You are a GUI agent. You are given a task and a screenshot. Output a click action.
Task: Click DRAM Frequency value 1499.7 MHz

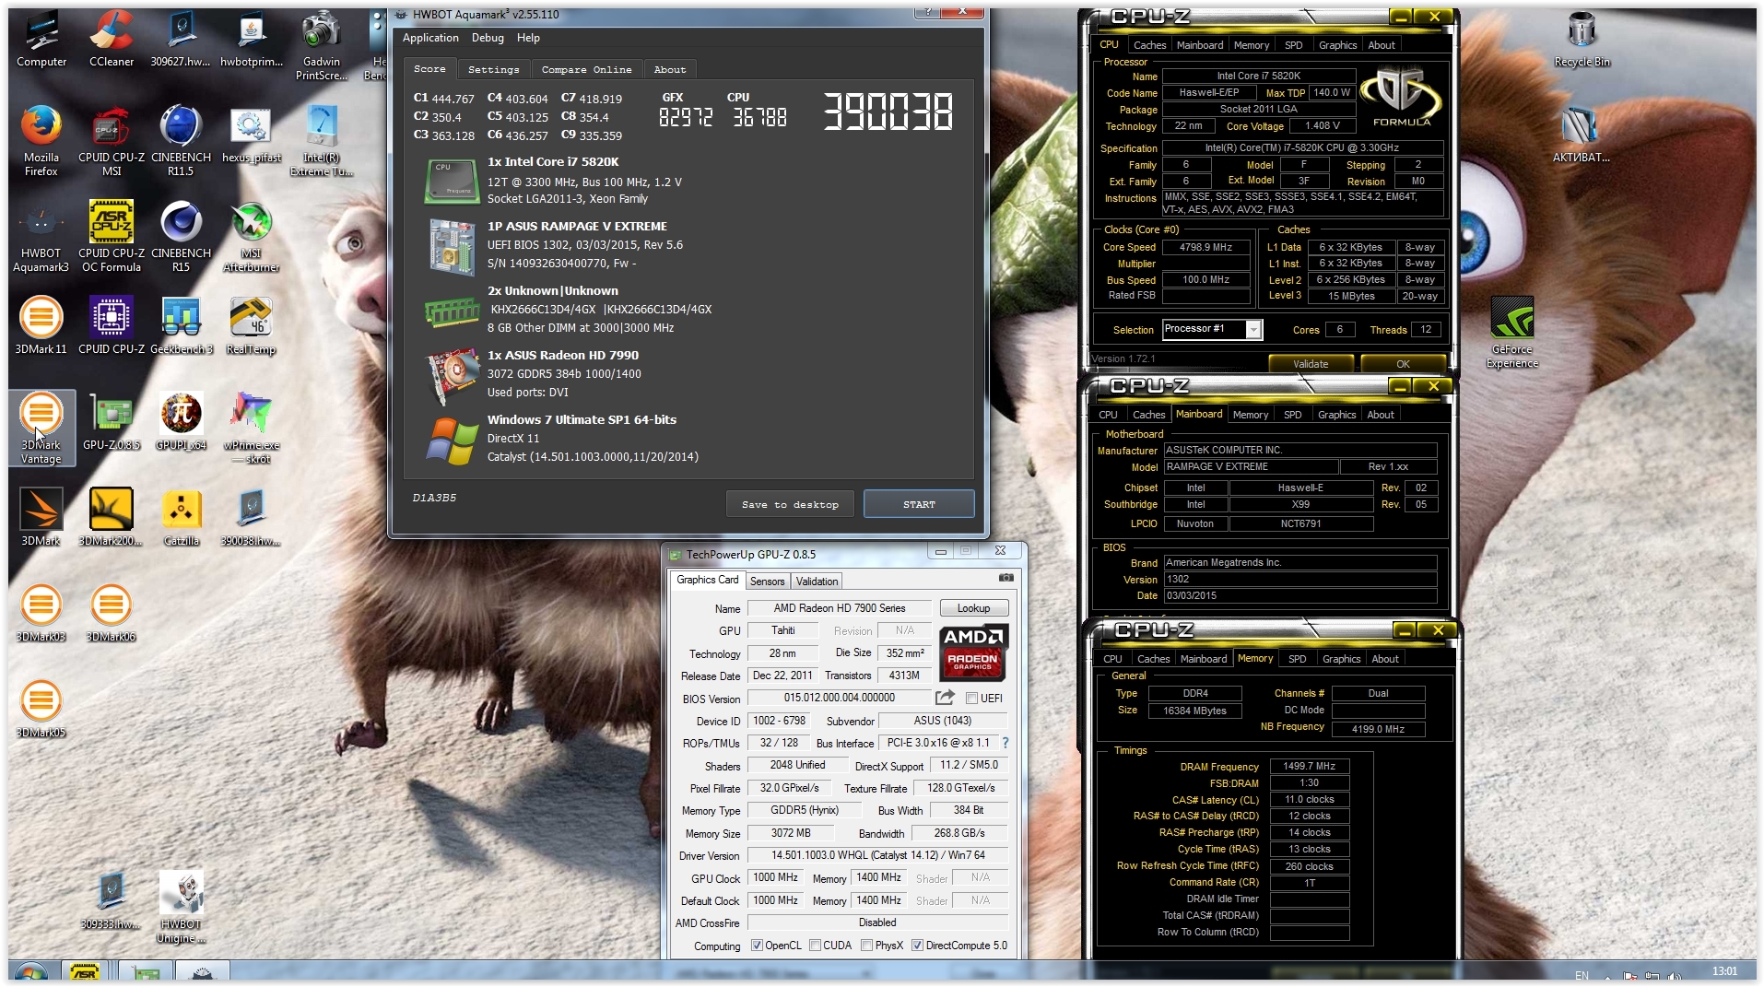coord(1309,766)
